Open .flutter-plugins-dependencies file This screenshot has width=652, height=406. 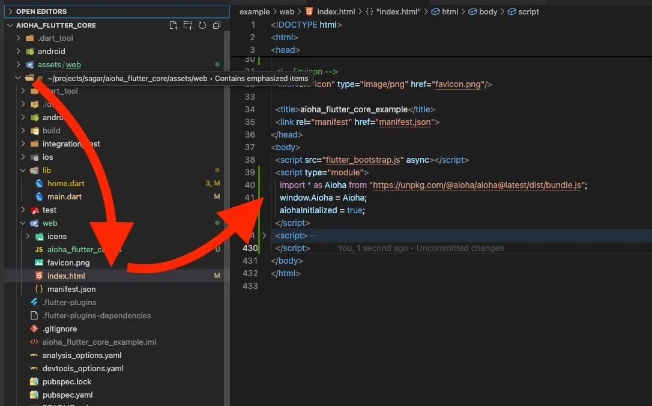pos(97,316)
